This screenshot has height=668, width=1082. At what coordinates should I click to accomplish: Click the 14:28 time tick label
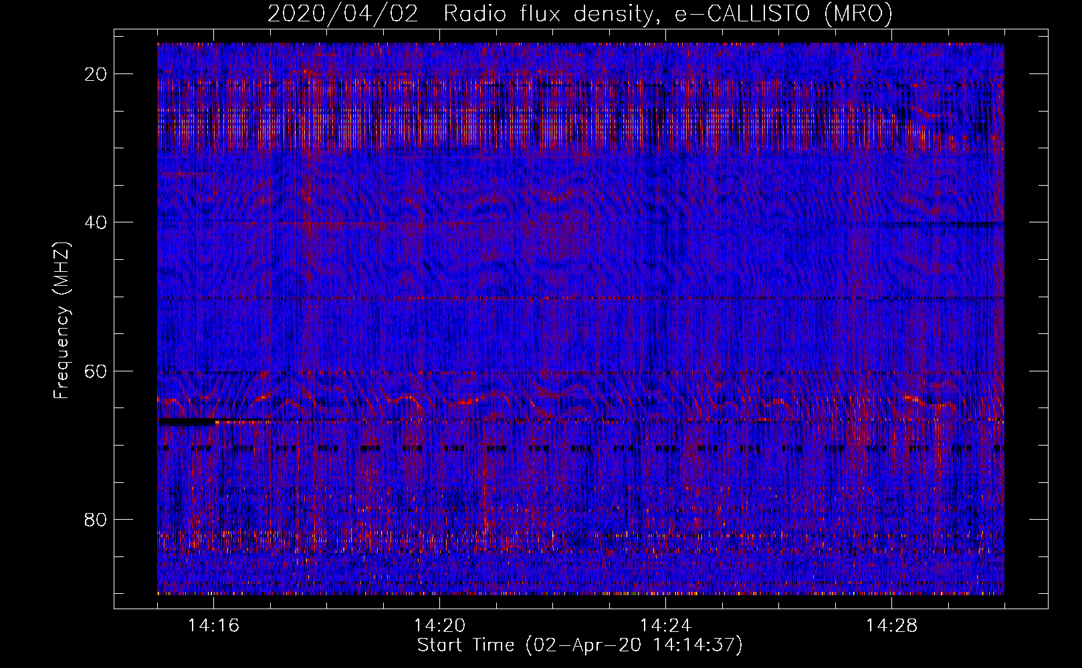point(891,626)
